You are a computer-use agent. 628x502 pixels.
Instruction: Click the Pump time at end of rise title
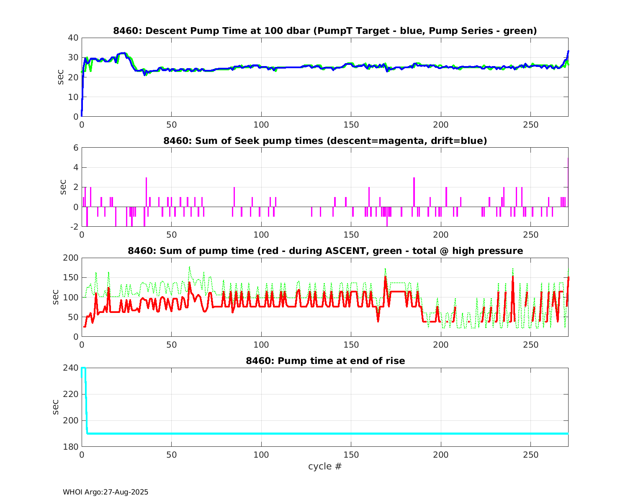(325, 361)
